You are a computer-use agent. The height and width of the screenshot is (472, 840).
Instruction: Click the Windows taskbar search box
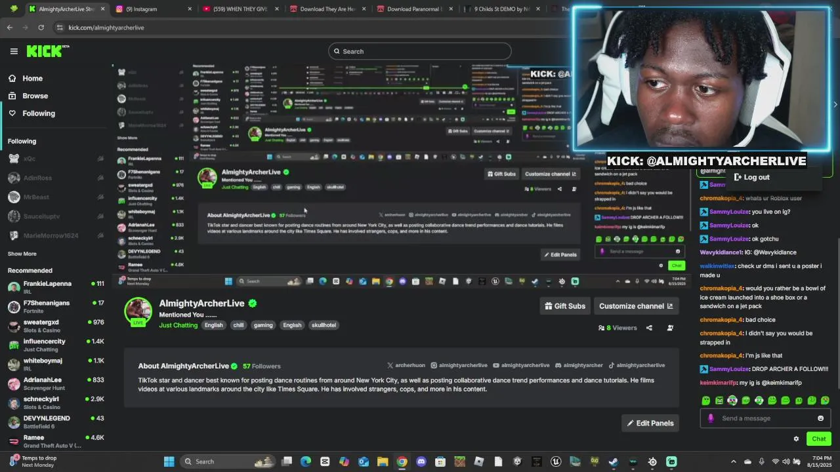[228, 462]
